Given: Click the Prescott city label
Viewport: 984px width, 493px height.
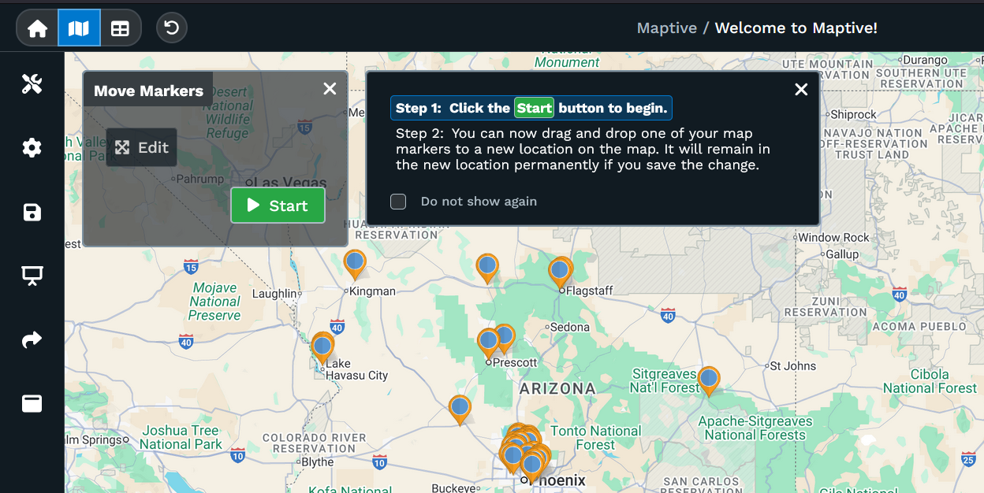Looking at the screenshot, I should pos(514,362).
